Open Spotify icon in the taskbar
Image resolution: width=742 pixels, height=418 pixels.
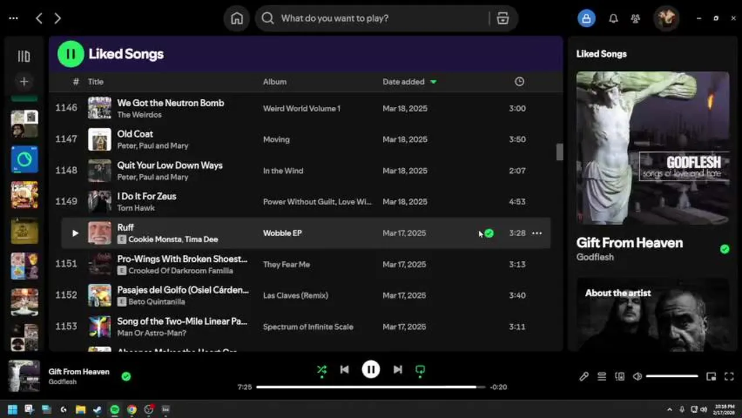tap(115, 409)
